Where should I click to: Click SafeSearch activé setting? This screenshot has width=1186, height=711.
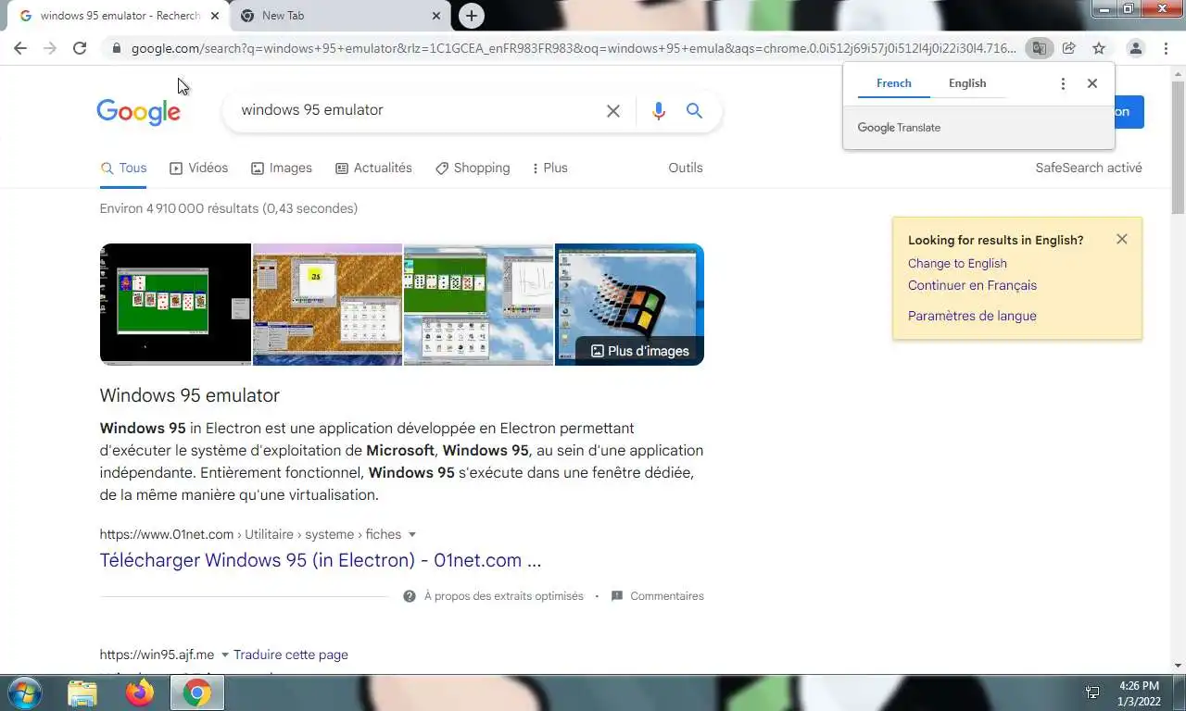click(1089, 168)
